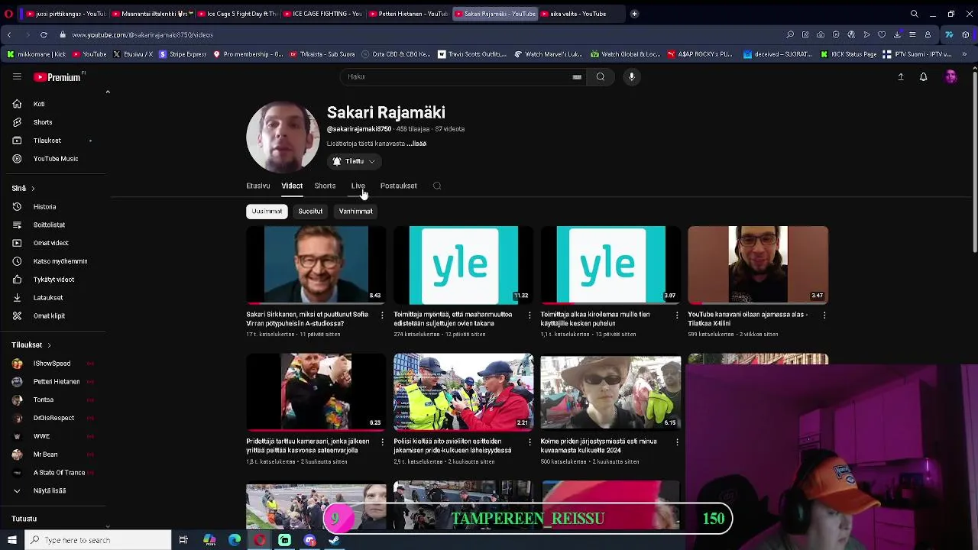The image size is (978, 550).
Task: Open Sakari Rajamäki channel avatar
Action: tap(283, 137)
